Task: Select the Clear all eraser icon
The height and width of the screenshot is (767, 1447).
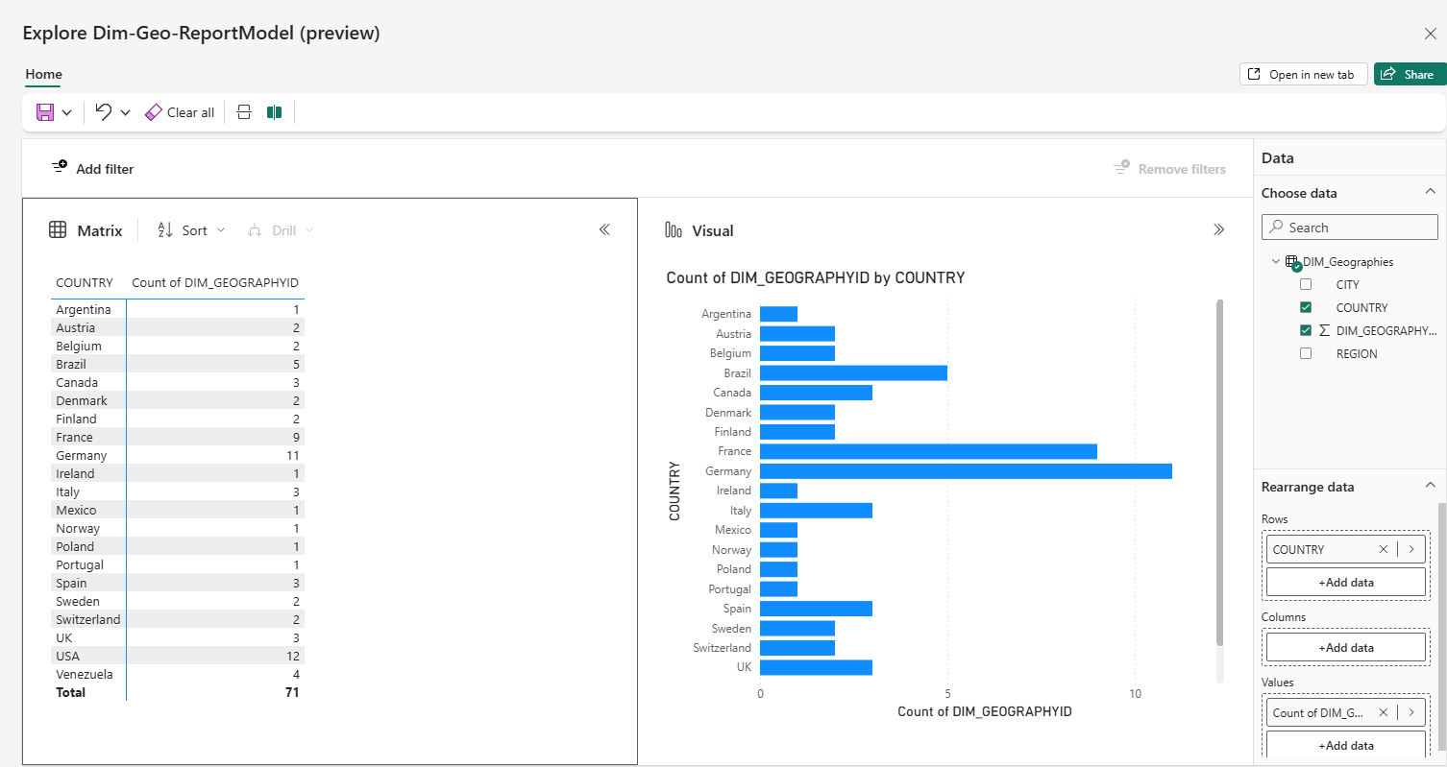Action: (153, 111)
